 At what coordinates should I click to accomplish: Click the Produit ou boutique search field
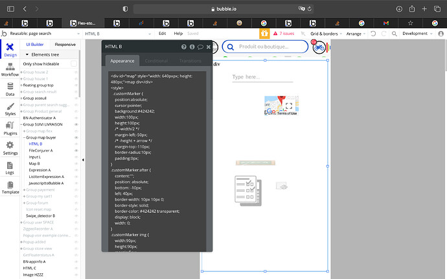point(265,47)
